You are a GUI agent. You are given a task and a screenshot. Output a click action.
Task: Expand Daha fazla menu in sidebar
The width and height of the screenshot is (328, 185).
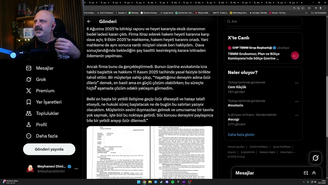click(42, 136)
